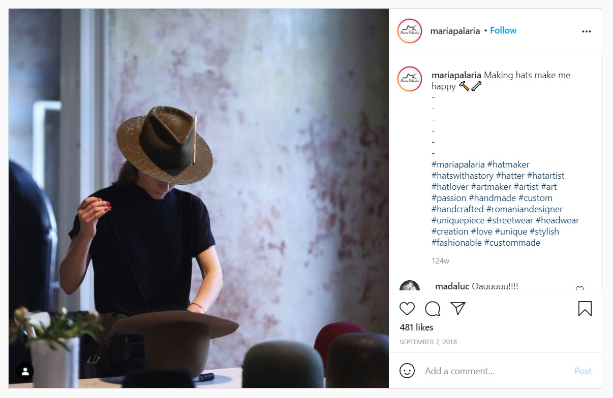Screen dimensions: 613x398
Task: Open mariapalaria avatar beside caption
Action: [410, 79]
